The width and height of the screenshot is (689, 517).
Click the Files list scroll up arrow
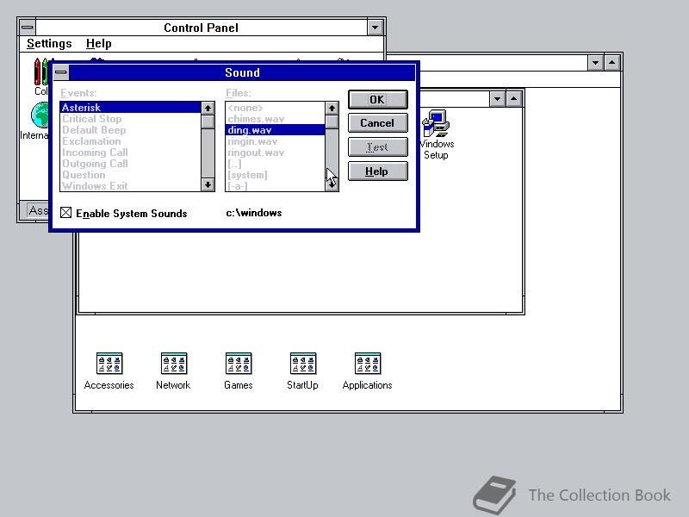(332, 109)
